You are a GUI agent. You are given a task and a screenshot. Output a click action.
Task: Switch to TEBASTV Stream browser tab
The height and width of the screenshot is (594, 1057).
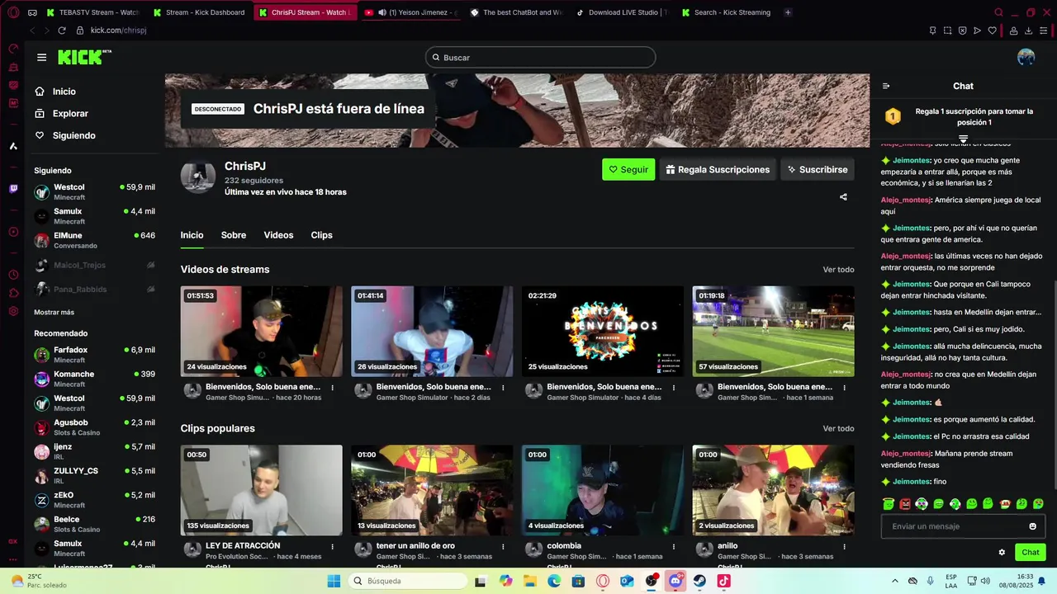[94, 12]
